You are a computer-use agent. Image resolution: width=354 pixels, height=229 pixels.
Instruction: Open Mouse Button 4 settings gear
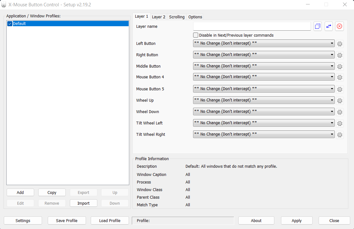(x=339, y=77)
